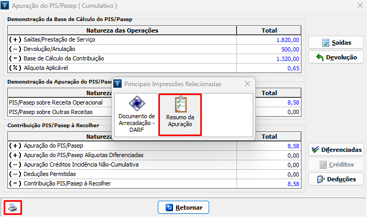The image size is (367, 217).
Task: Click Base de Cálculo da Contribuição row
Action: (122, 58)
